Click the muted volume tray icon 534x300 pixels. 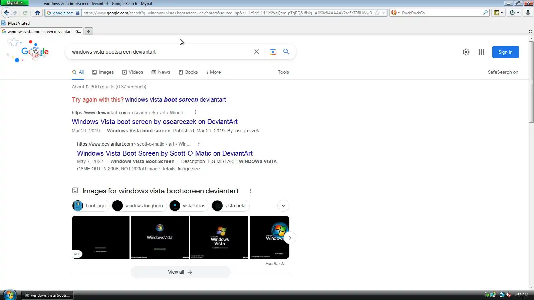[508, 295]
